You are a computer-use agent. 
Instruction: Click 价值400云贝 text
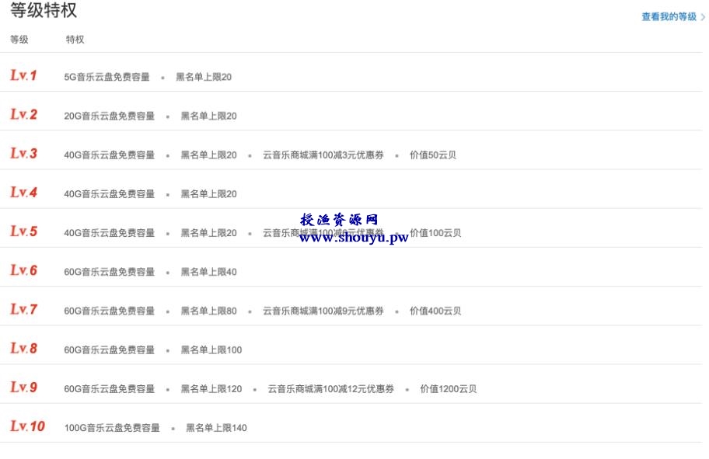[435, 311]
